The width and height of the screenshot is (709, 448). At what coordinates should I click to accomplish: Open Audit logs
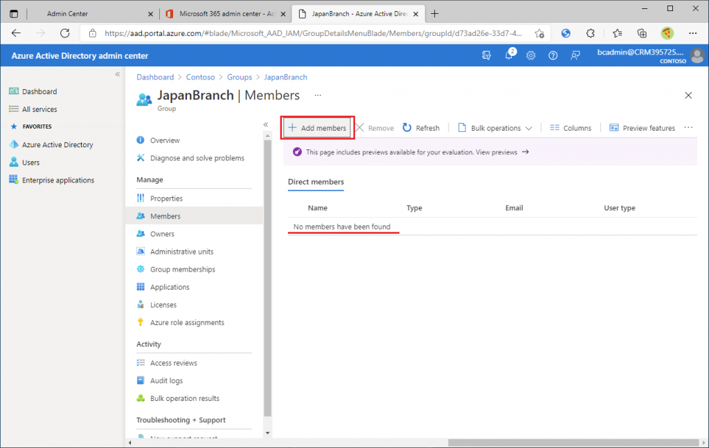[x=195, y=381]
